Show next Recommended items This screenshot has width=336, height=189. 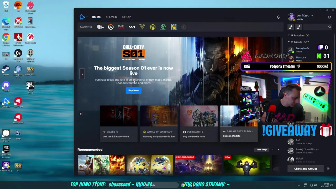pyautogui.click(x=278, y=150)
